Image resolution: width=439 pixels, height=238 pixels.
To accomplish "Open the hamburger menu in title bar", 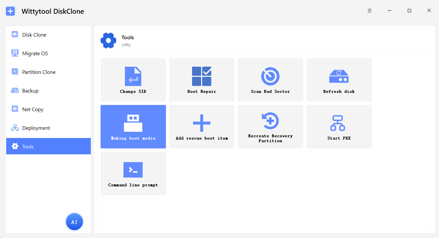I will [x=369, y=11].
